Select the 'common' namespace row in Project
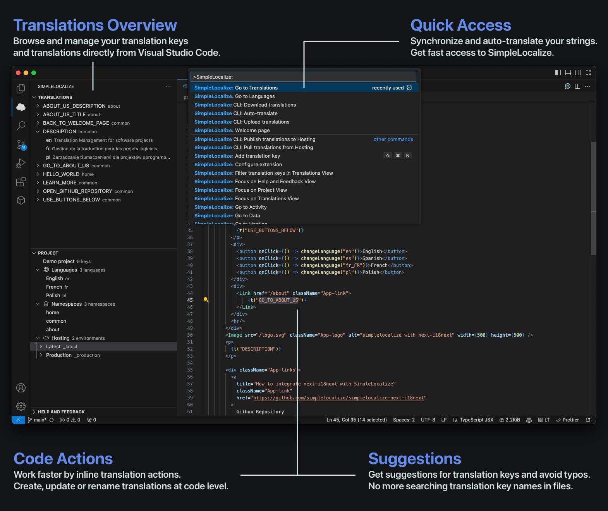Screen dimensions: 608x511 104,321
